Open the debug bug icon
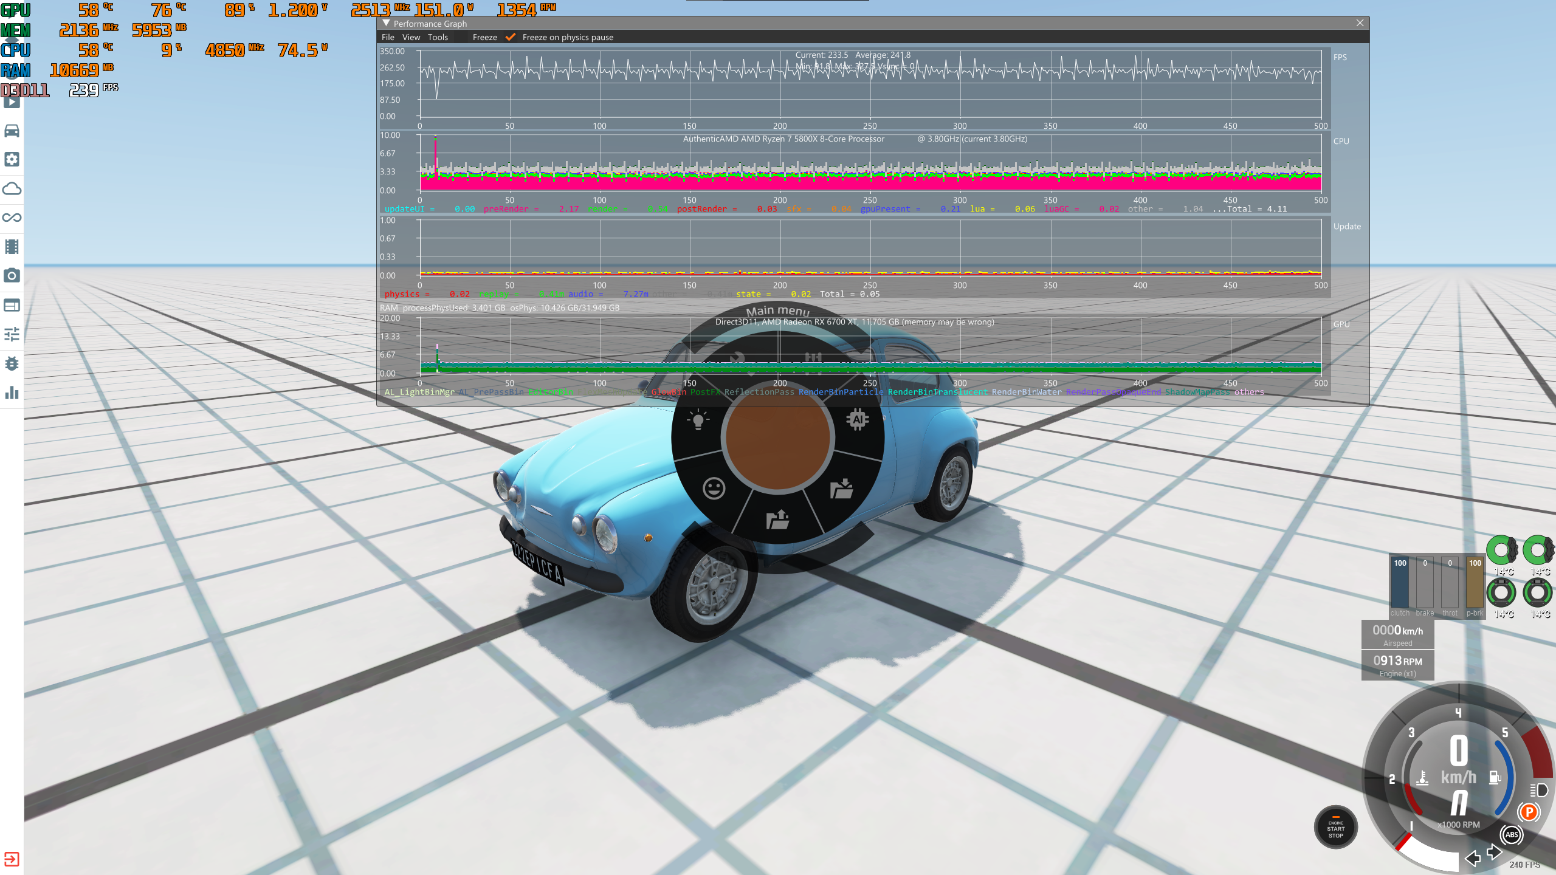Screen dimensions: 1556x875 click(12, 363)
